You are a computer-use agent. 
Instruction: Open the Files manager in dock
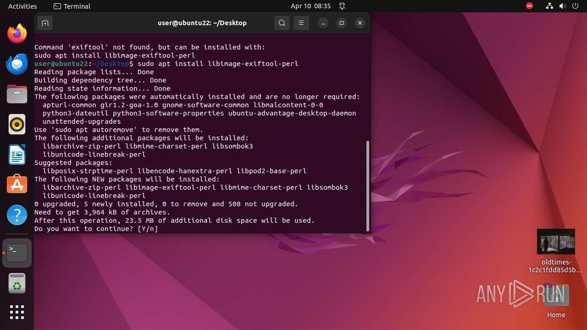point(17,94)
